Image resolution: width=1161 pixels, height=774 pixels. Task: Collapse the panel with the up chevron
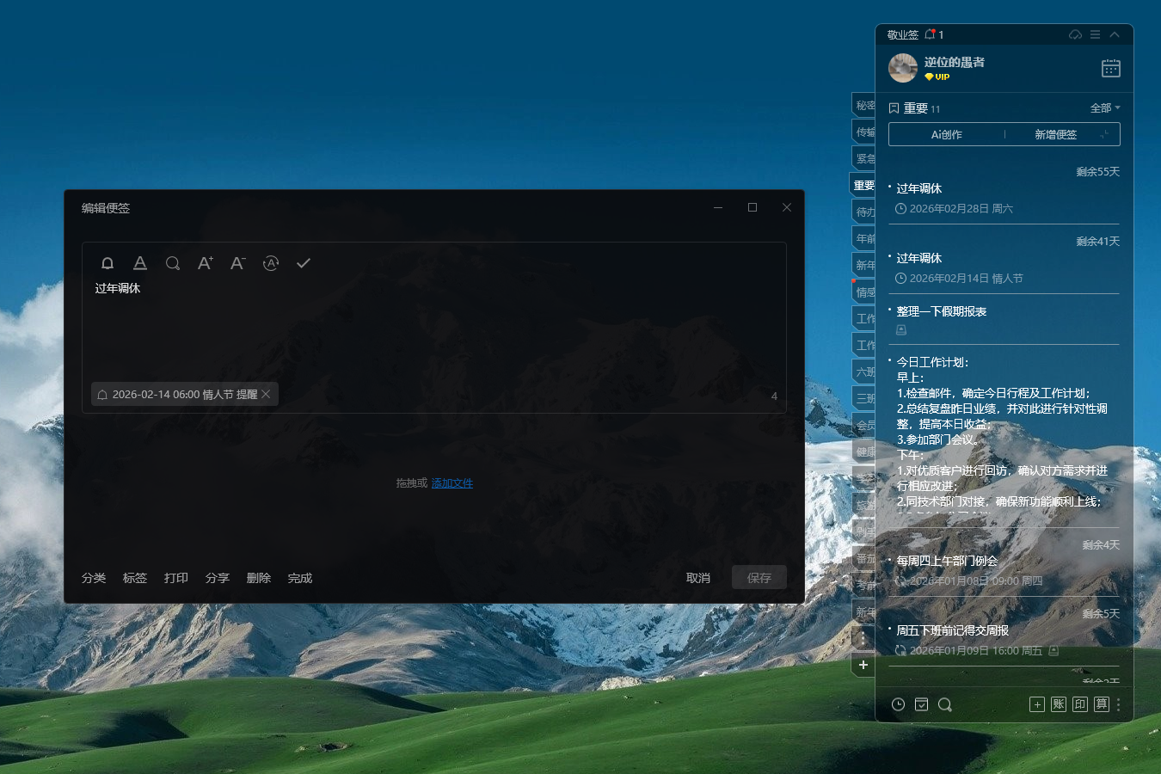pos(1115,34)
